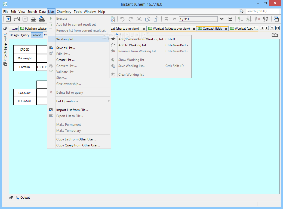Click the Undo arrow icon
The height and width of the screenshot is (209, 283).
(122, 19)
